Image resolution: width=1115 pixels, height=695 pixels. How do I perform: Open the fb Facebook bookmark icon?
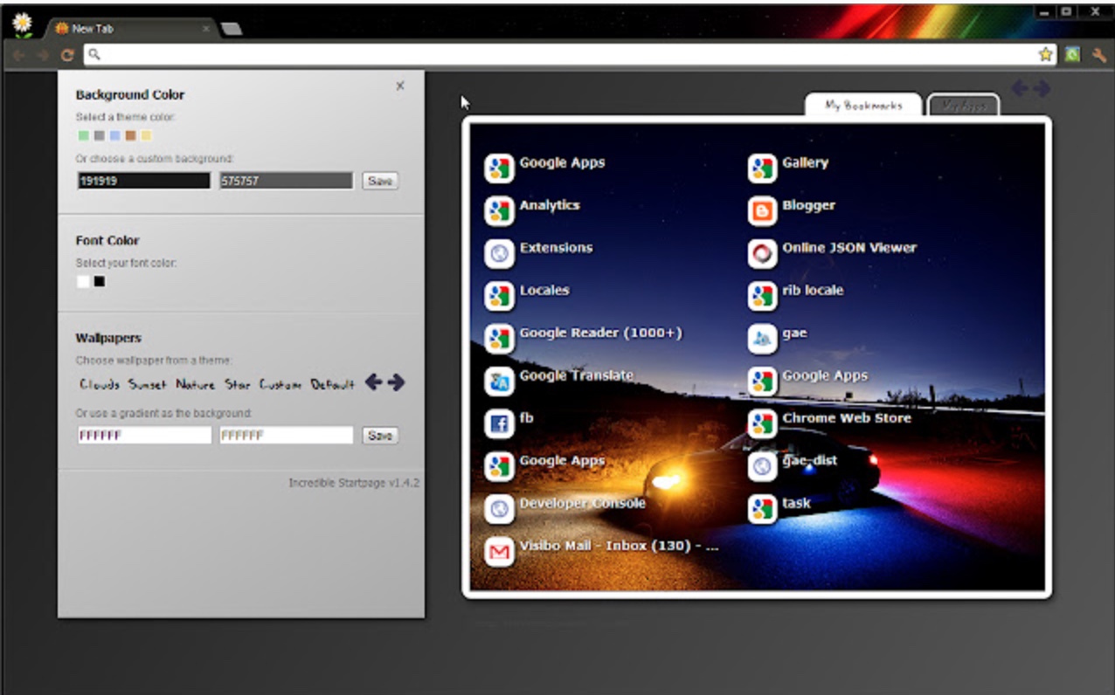click(499, 423)
